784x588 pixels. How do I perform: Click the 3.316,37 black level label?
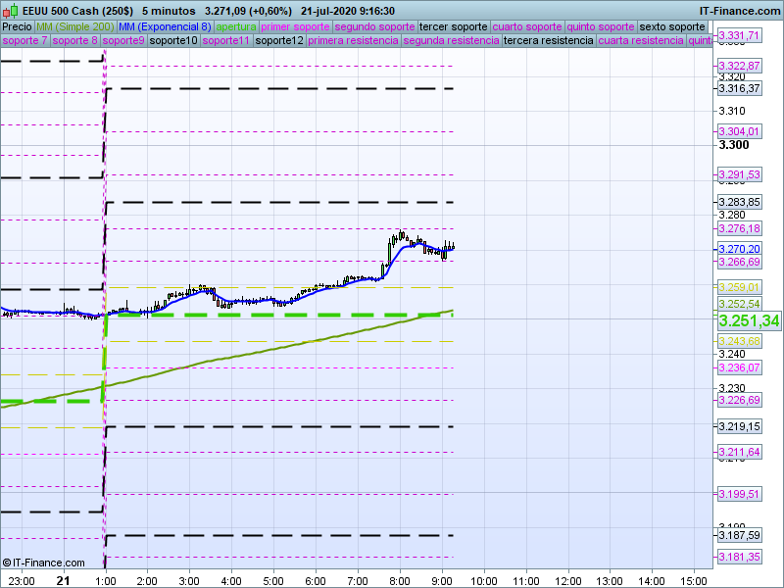coord(739,88)
